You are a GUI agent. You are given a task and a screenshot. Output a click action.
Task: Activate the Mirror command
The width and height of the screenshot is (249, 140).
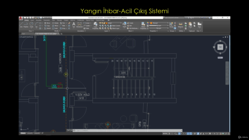point(55,26)
